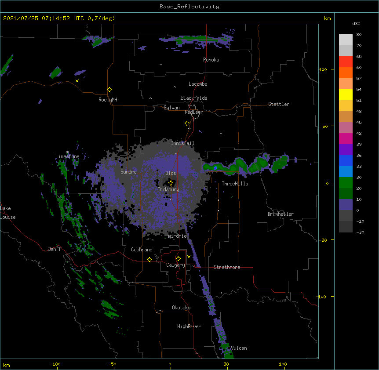Click the Didsbury town label
The height and width of the screenshot is (370, 379).
[169, 189]
